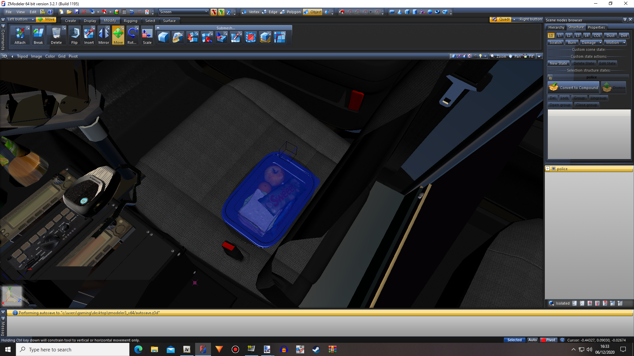Click the New State button
The width and height of the screenshot is (634, 356).
point(558,63)
